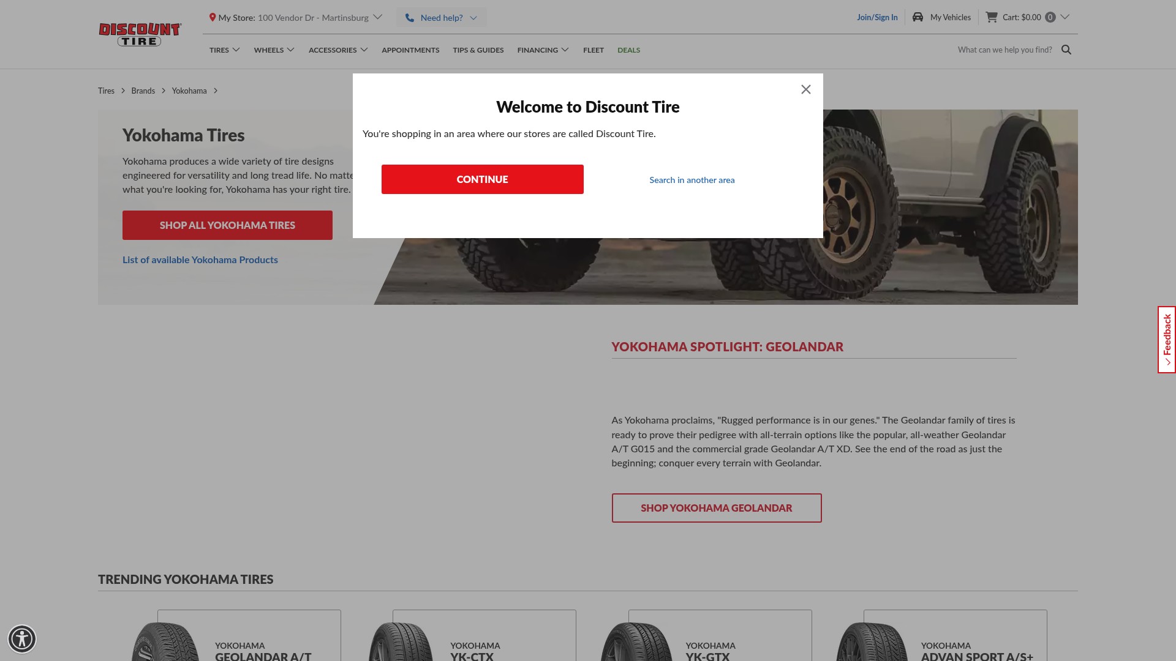
Task: Click the My Vehicles car icon
Action: pyautogui.click(x=918, y=17)
